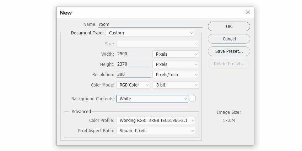The image size is (302, 151).
Task: Expand the Resolution units dropdown
Action: tap(176, 75)
